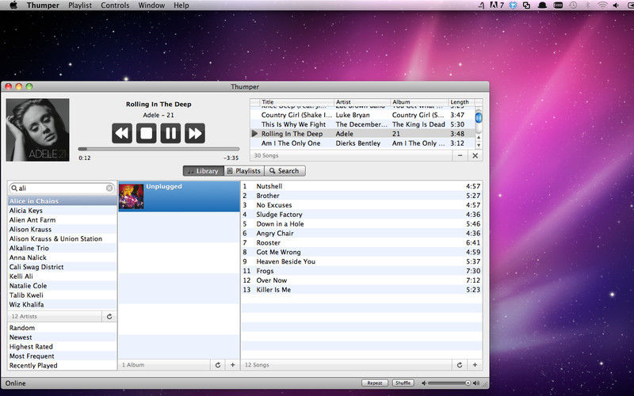
Task: Select playlist row This Is Why We Fight
Action: point(363,124)
